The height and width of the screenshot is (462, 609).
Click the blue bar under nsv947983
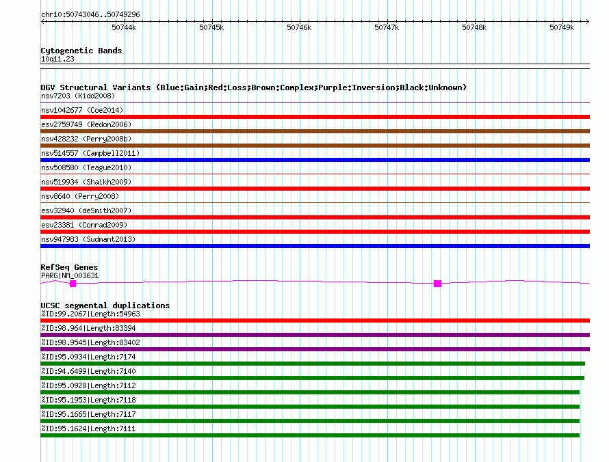(x=315, y=246)
